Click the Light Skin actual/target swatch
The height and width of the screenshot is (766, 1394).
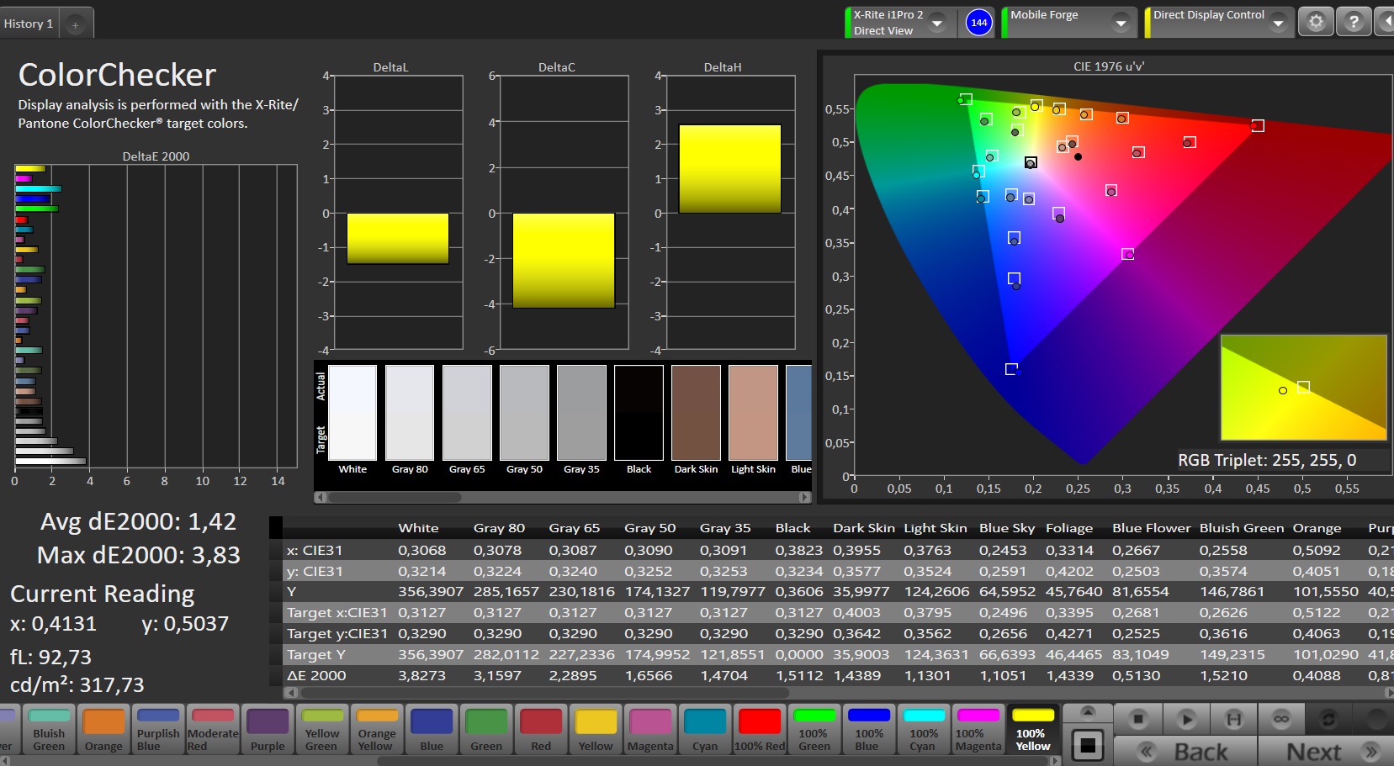click(753, 413)
